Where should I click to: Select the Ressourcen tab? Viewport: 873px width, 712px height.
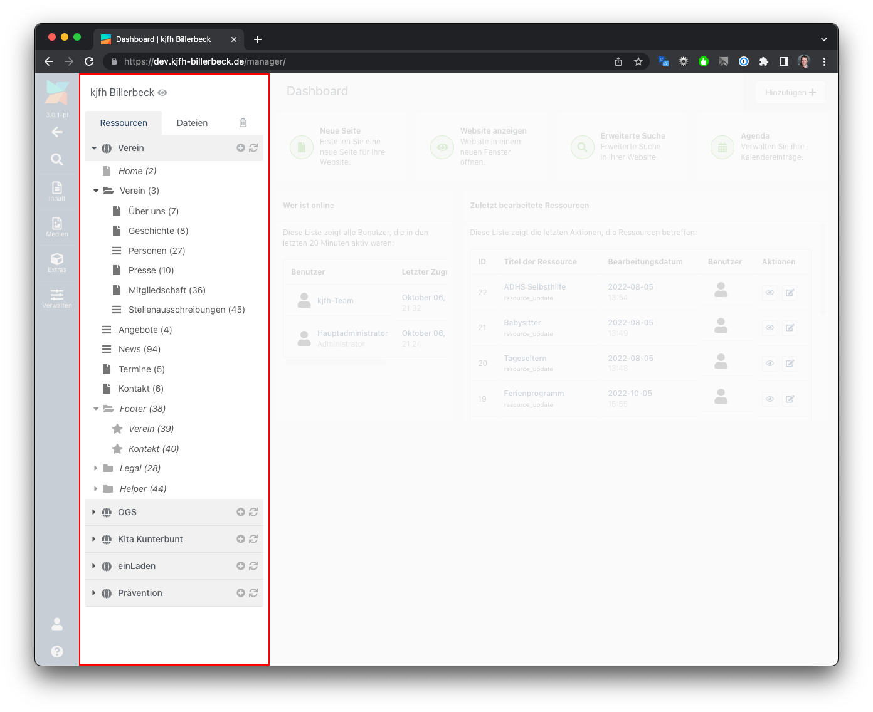coord(124,123)
